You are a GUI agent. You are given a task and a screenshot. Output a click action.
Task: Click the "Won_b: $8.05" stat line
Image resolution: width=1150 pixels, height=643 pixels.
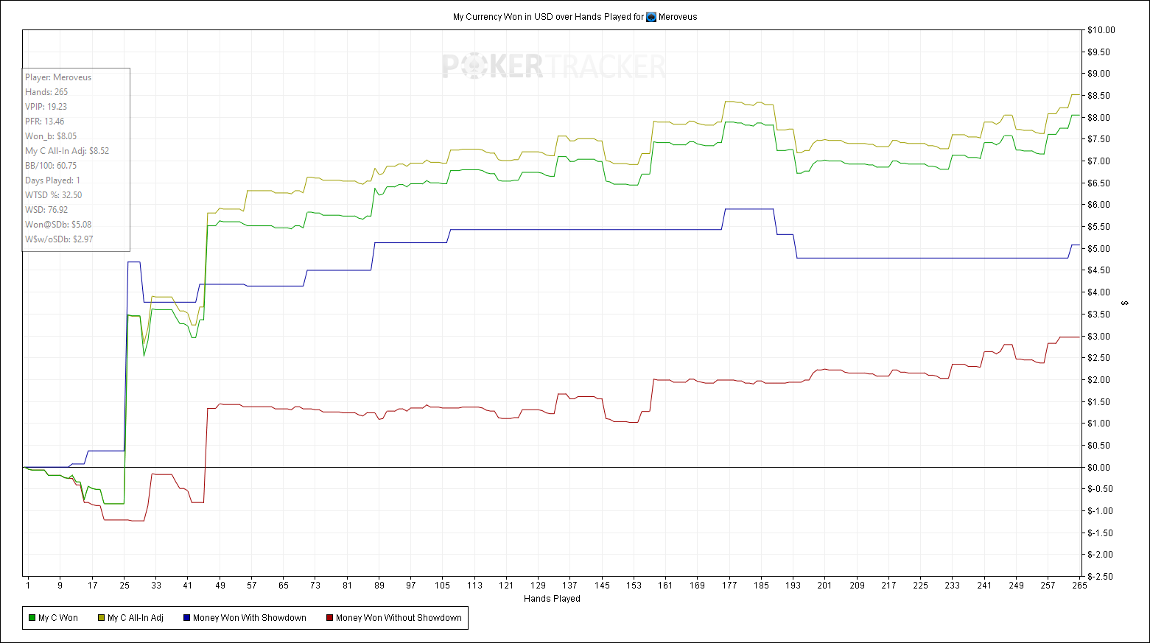[x=51, y=136]
